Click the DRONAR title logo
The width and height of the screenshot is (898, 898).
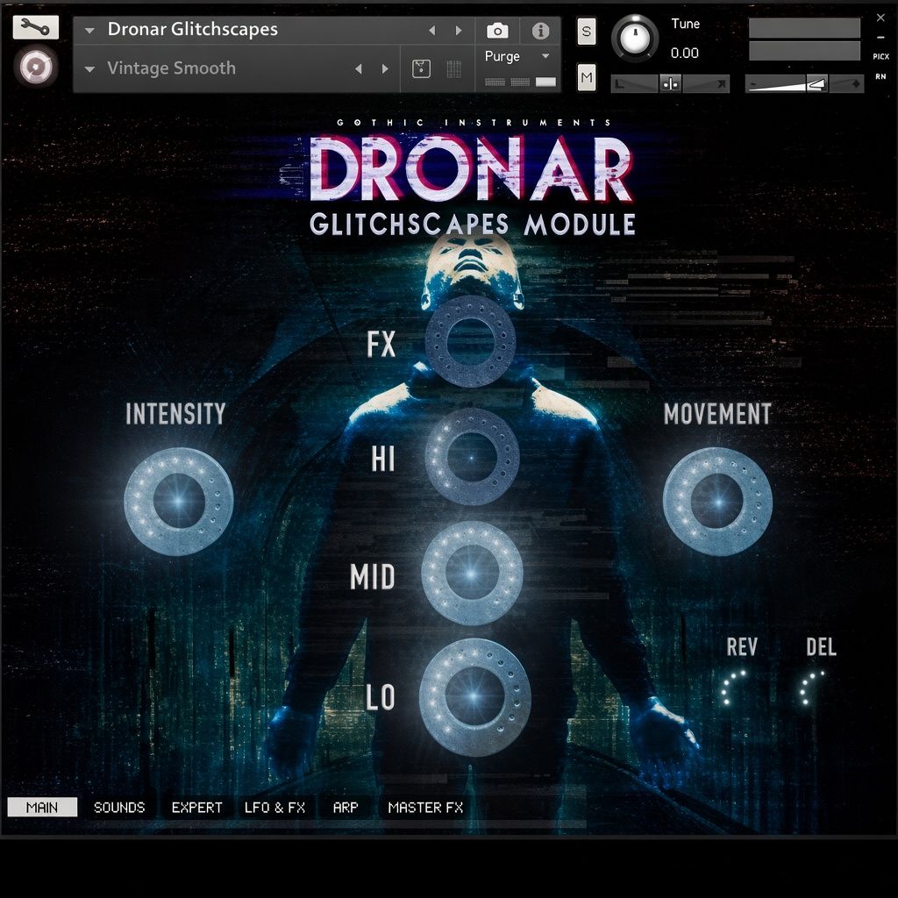click(x=471, y=169)
